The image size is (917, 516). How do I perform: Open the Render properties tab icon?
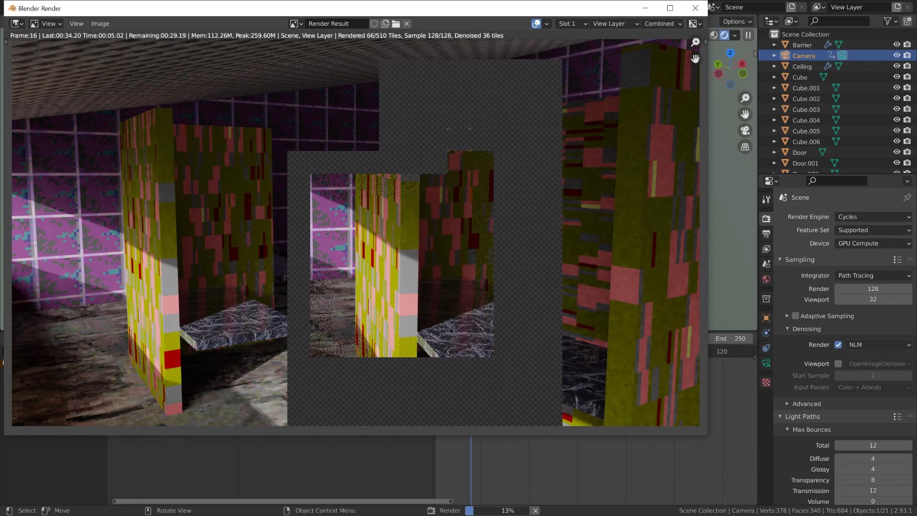click(x=766, y=218)
